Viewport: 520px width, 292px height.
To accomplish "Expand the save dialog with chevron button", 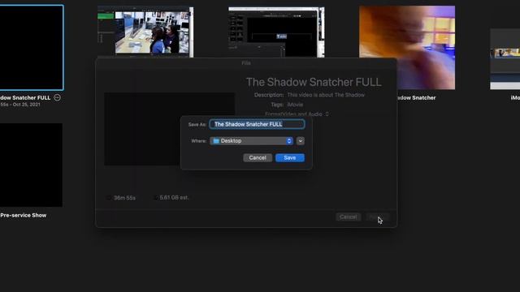I will pos(300,141).
